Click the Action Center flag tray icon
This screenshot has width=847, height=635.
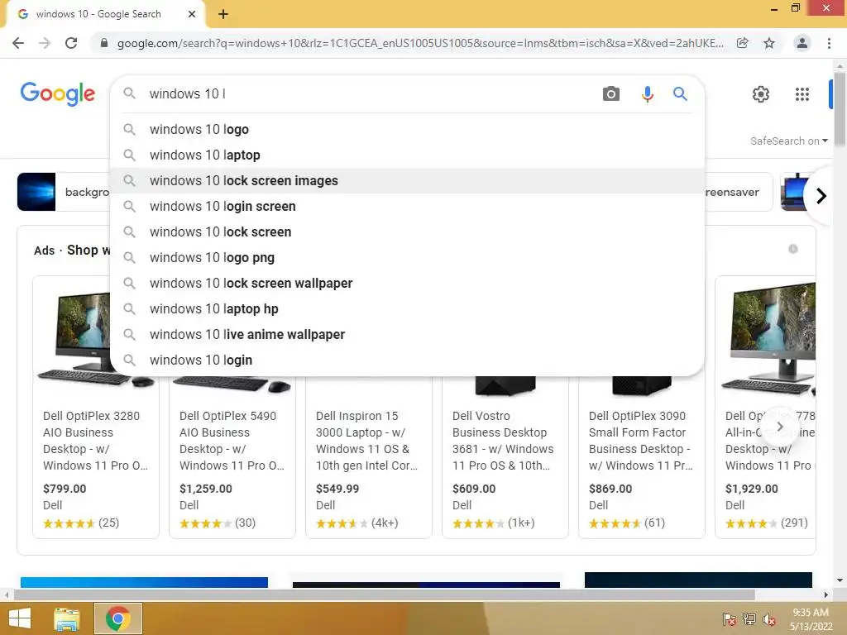tap(730, 619)
